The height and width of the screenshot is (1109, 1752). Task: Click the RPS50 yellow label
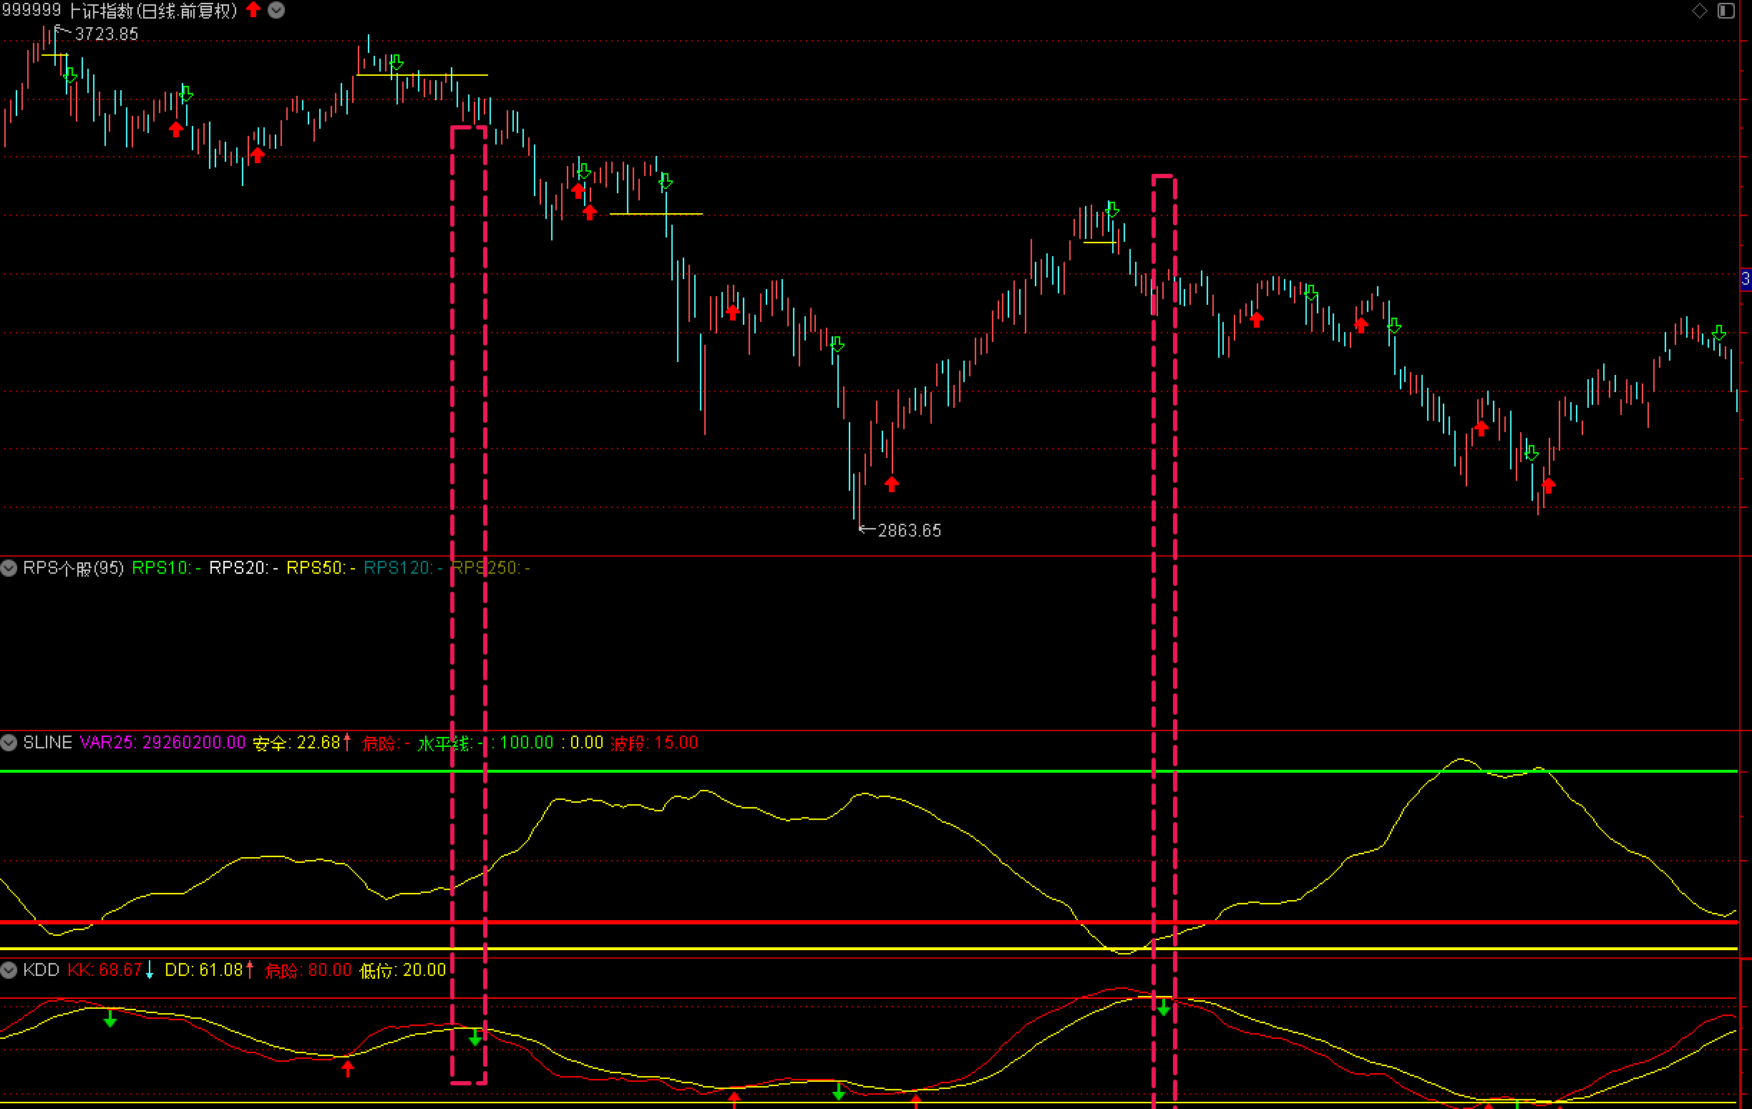tap(315, 568)
